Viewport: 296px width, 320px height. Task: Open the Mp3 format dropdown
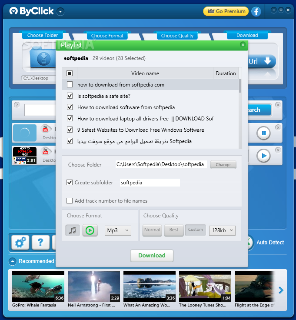[x=118, y=230]
